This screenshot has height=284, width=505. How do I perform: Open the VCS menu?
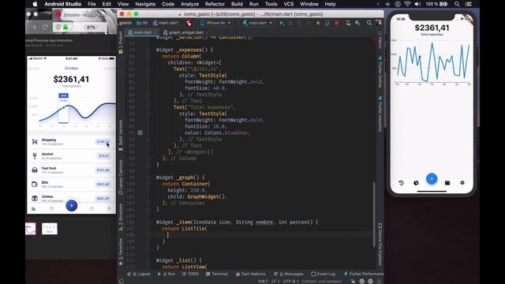(x=288, y=4)
